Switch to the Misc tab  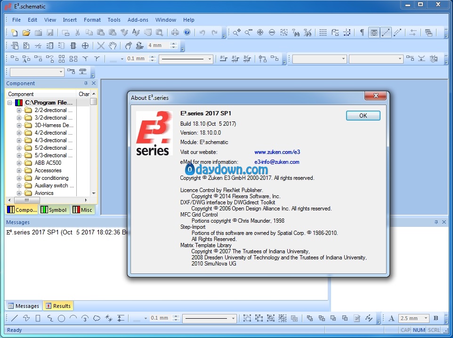coord(82,210)
